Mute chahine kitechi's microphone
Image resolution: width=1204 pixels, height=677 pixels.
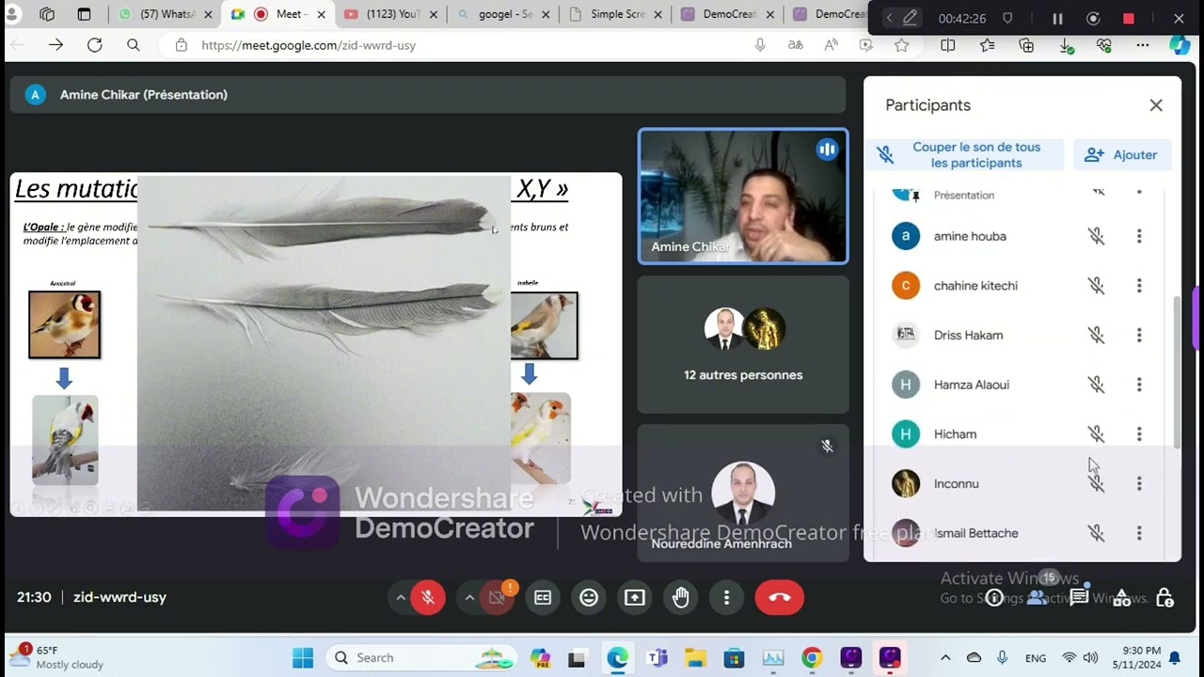tap(1097, 286)
